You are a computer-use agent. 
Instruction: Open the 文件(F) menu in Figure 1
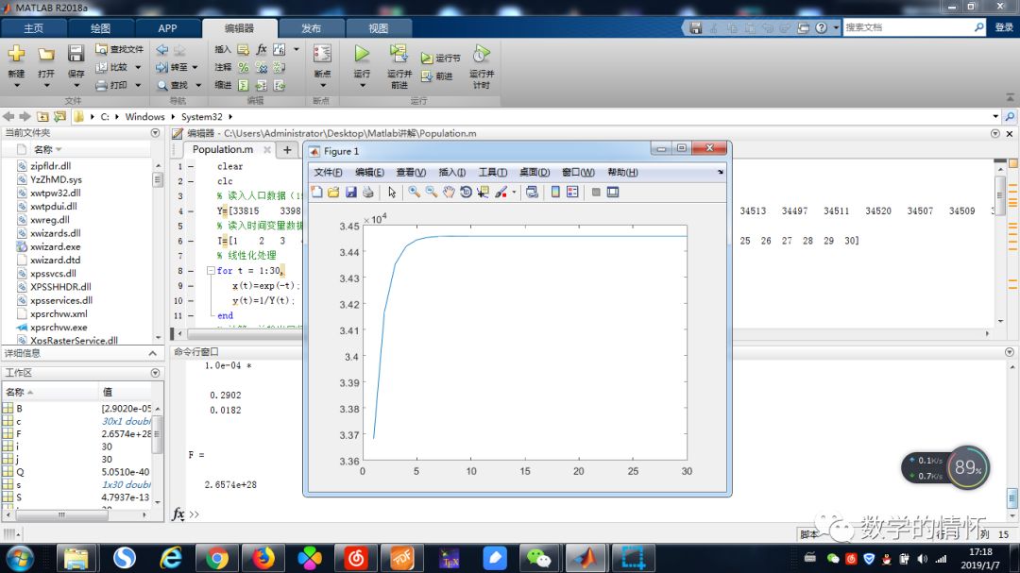(328, 173)
